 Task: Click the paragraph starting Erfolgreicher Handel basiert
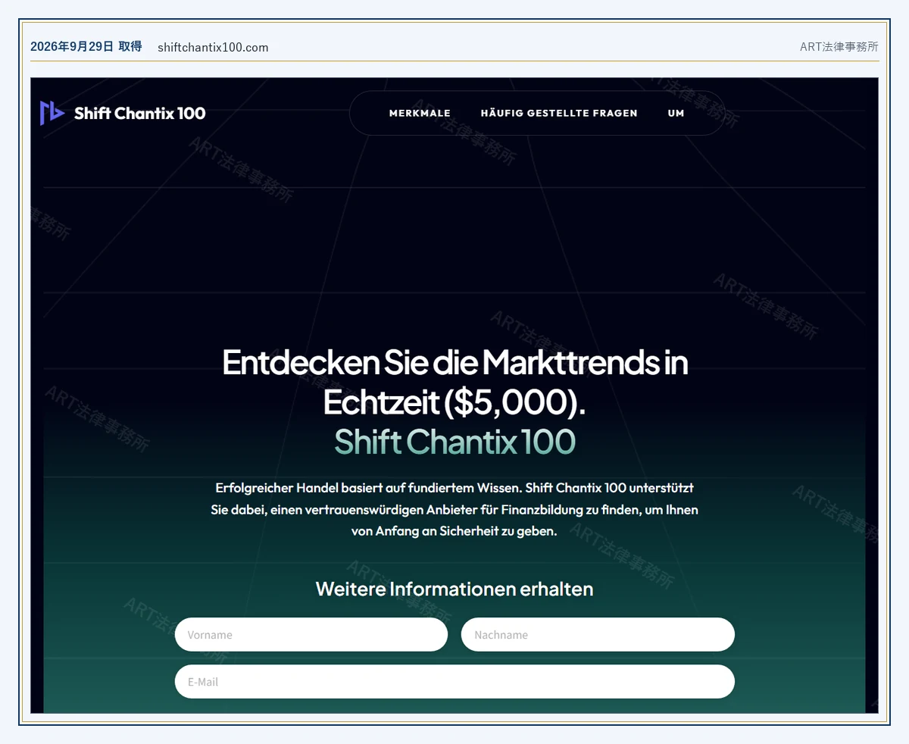click(x=454, y=509)
